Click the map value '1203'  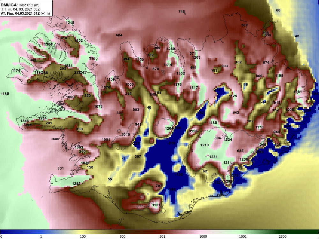pos(196,57)
